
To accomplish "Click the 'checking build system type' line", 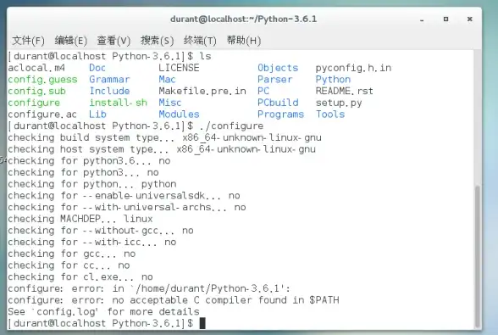I will click(x=164, y=137).
